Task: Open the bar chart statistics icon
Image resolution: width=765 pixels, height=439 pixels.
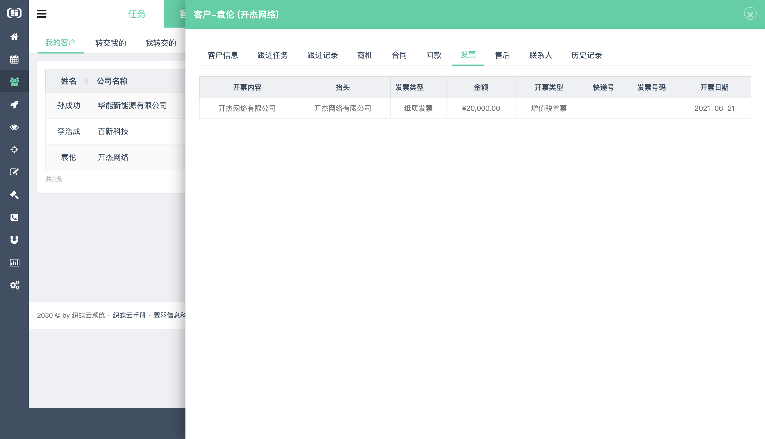Action: pyautogui.click(x=14, y=262)
